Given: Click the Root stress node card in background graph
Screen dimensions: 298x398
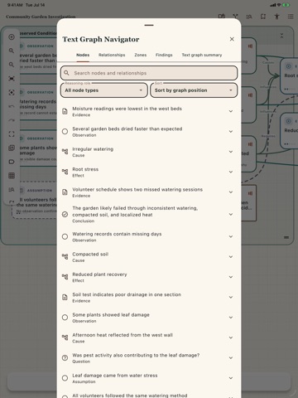Looking at the screenshot, I should pyautogui.click(x=289, y=76).
